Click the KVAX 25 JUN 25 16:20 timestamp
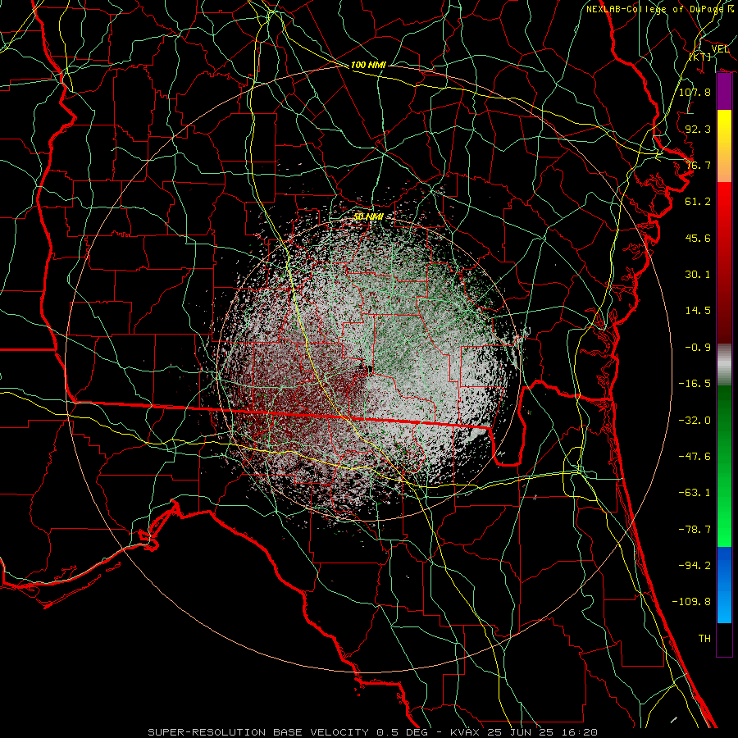This screenshot has width=738, height=738. click(524, 732)
